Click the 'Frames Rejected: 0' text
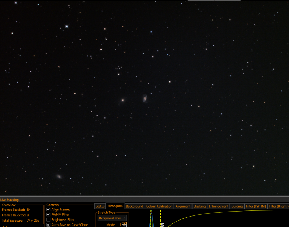This screenshot has width=289, height=227. [15, 215]
